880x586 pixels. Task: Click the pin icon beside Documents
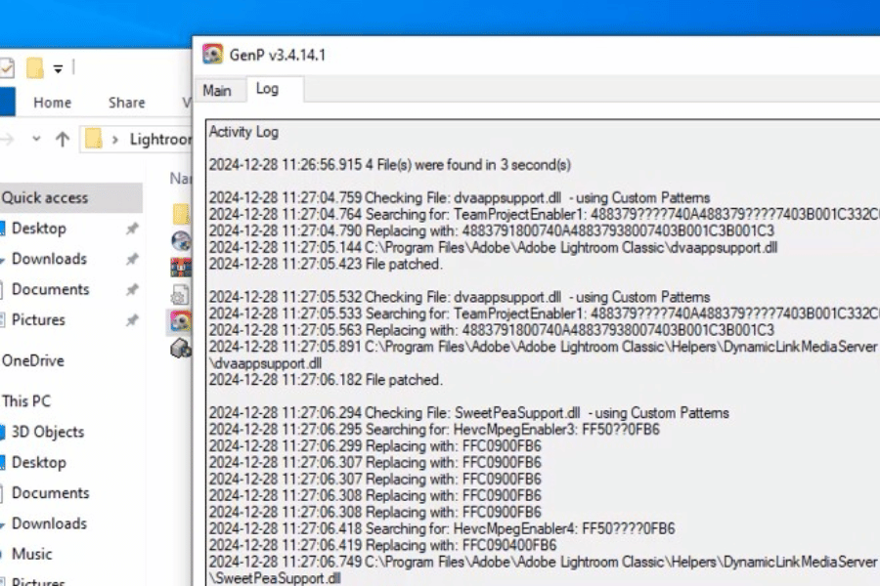(132, 290)
